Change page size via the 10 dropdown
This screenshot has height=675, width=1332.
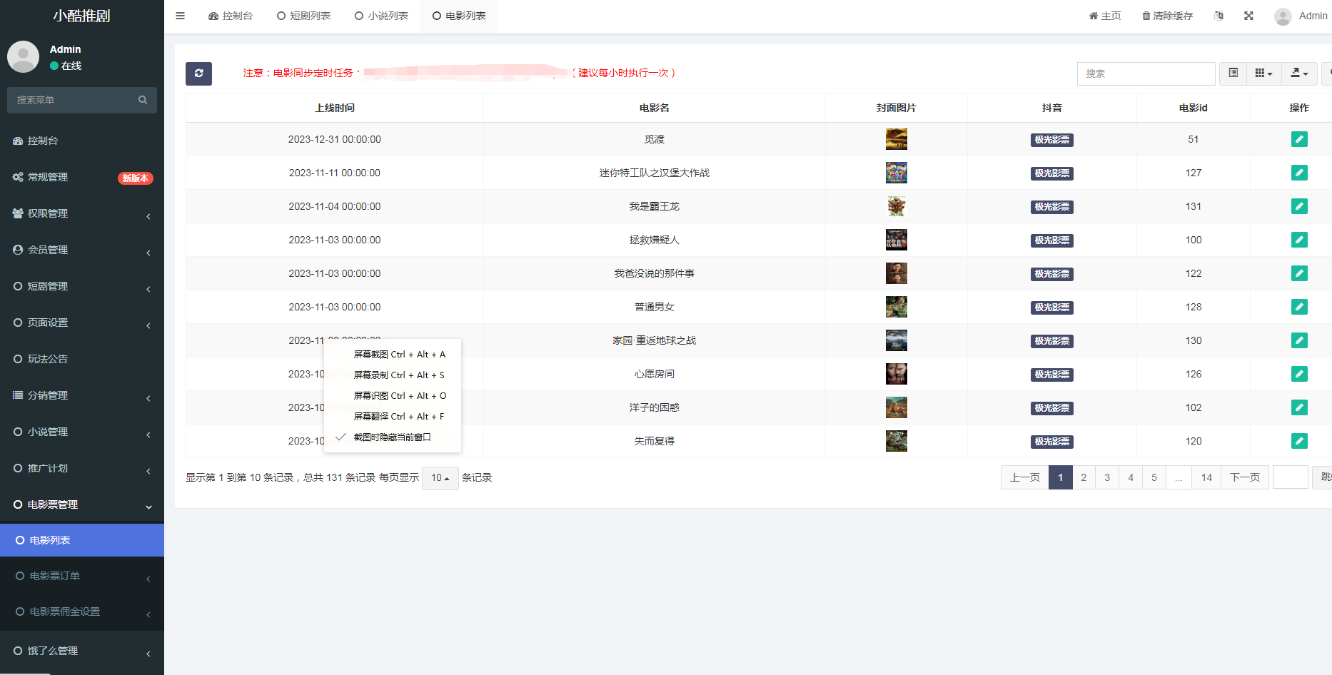pyautogui.click(x=440, y=478)
